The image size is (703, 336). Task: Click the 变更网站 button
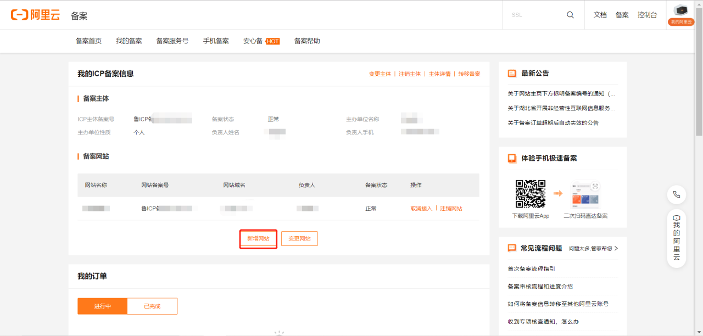tap(299, 238)
